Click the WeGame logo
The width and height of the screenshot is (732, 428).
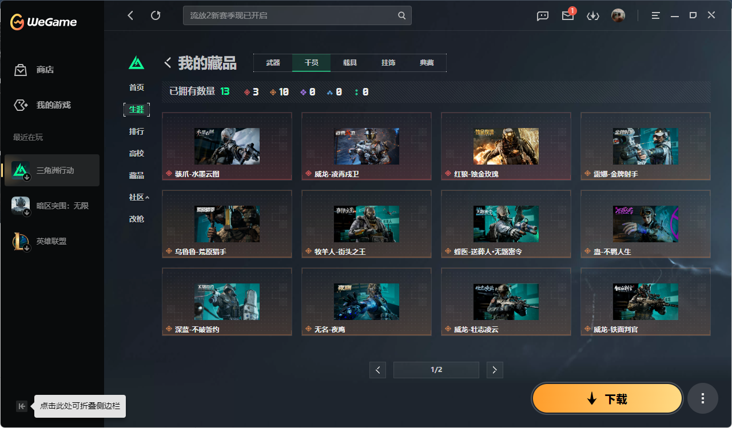coord(43,22)
